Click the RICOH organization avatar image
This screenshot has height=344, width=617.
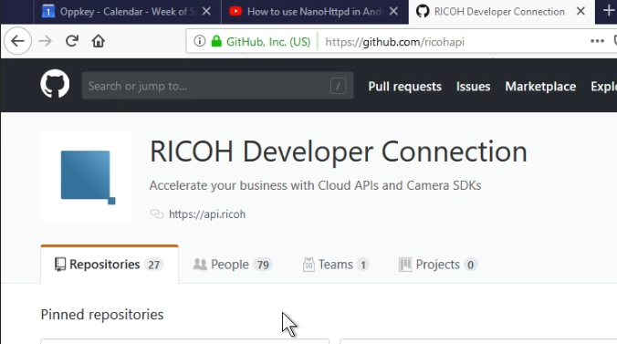click(x=86, y=176)
